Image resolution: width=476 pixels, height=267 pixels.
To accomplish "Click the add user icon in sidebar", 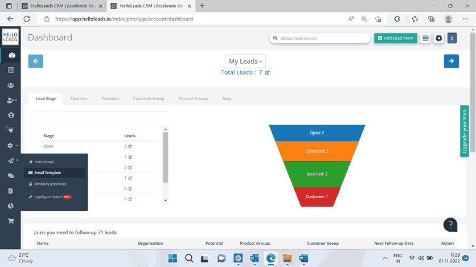I will pyautogui.click(x=11, y=100).
